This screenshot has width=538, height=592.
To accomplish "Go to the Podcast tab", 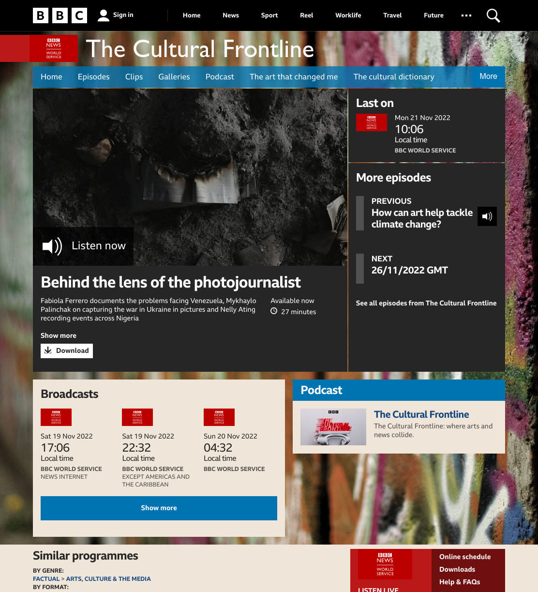I will [220, 77].
